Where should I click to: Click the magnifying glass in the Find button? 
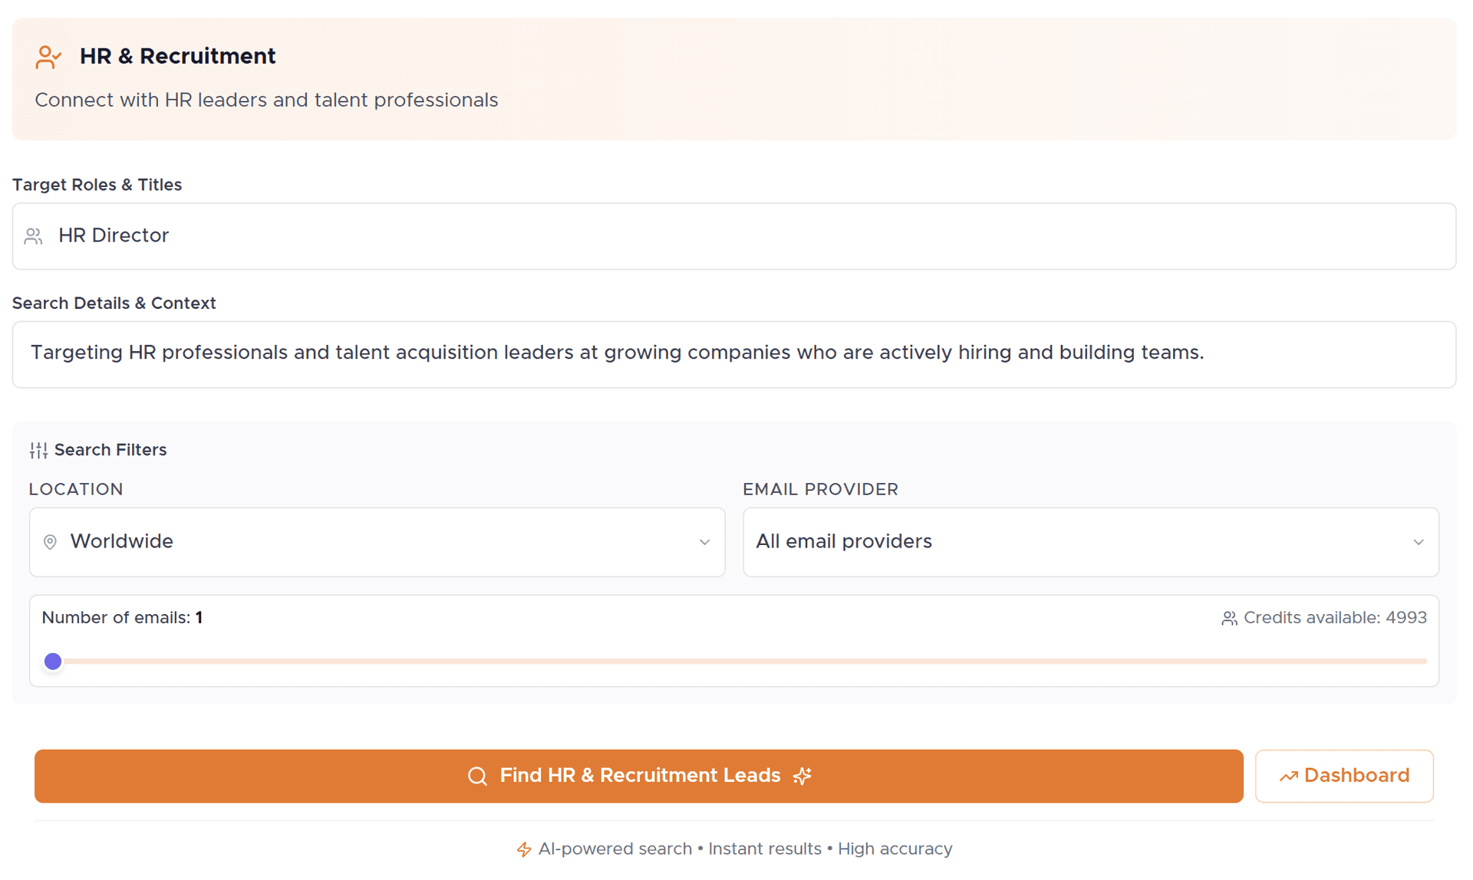tap(476, 776)
